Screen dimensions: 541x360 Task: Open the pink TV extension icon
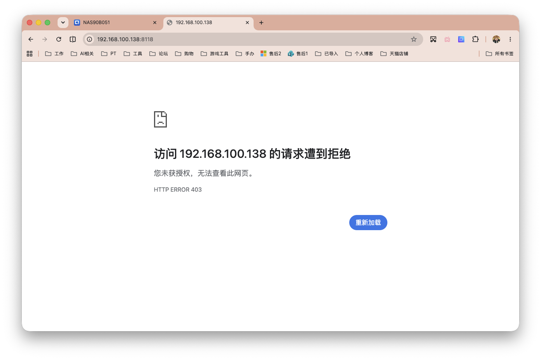coord(447,39)
